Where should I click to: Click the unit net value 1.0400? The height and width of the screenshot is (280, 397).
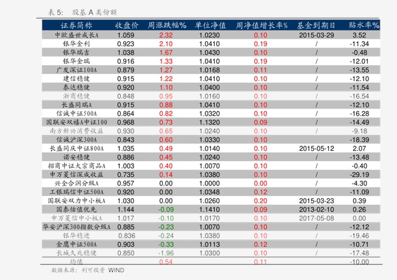click(x=210, y=87)
